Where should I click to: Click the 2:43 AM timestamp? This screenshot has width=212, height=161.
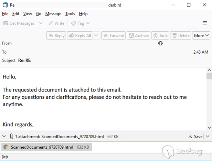pyautogui.click(x=201, y=52)
